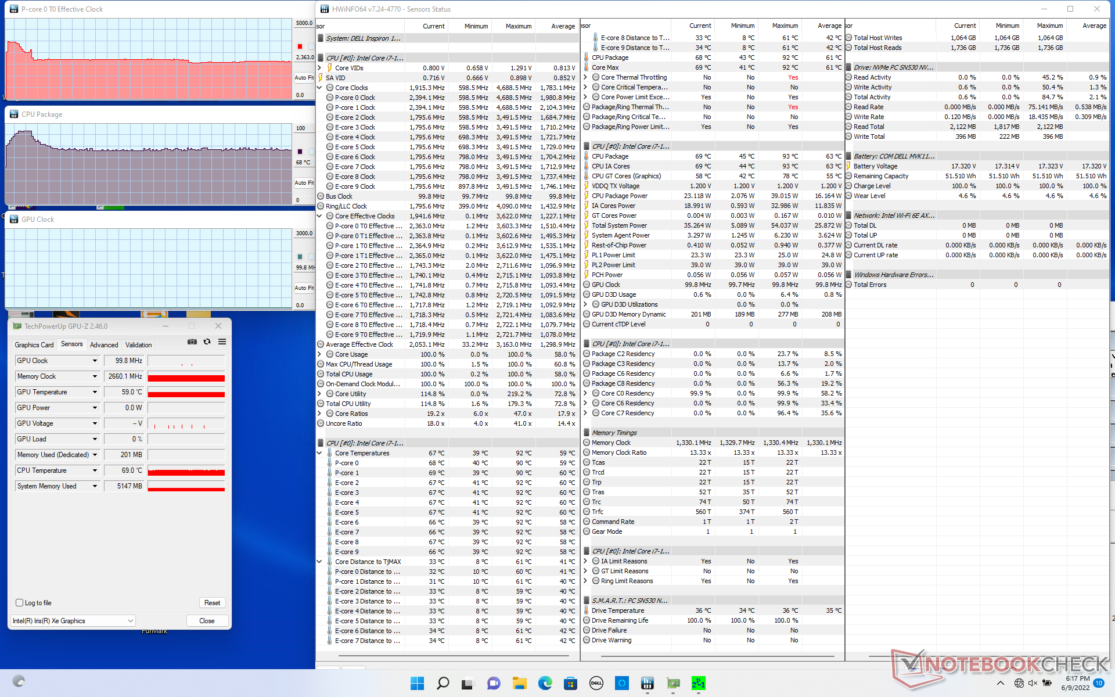This screenshot has height=697, width=1115.
Task: Open the Windows Start menu
Action: click(x=417, y=683)
